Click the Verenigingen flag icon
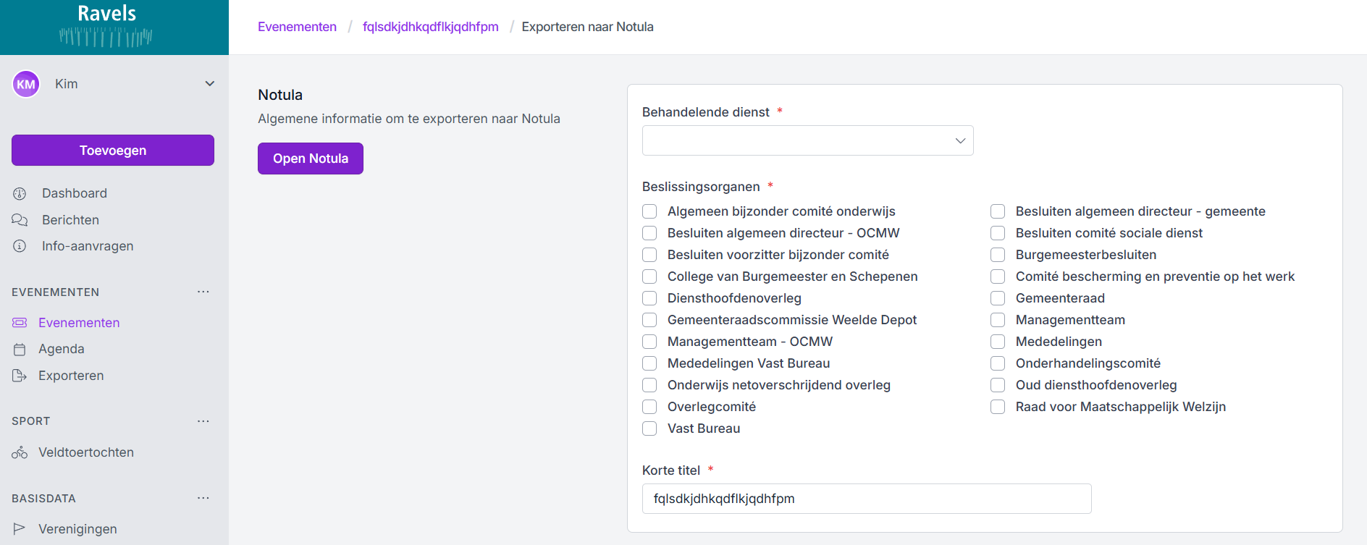1367x545 pixels. (x=20, y=529)
